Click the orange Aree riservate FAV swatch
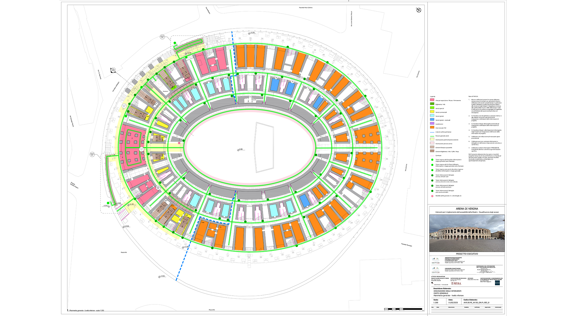 (x=432, y=128)
